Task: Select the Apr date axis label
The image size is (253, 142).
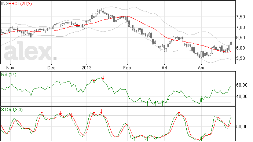Action: tap(201, 68)
